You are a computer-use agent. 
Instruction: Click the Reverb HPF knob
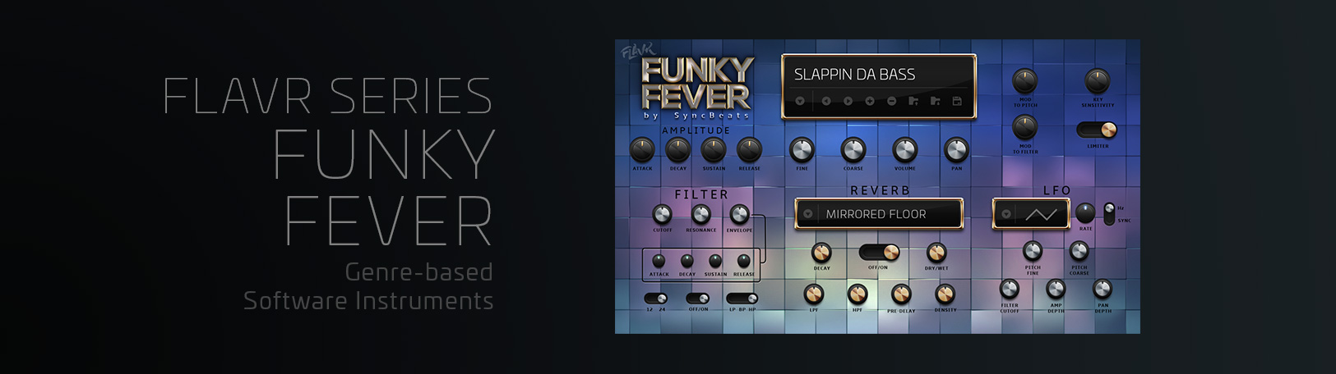pos(858,294)
